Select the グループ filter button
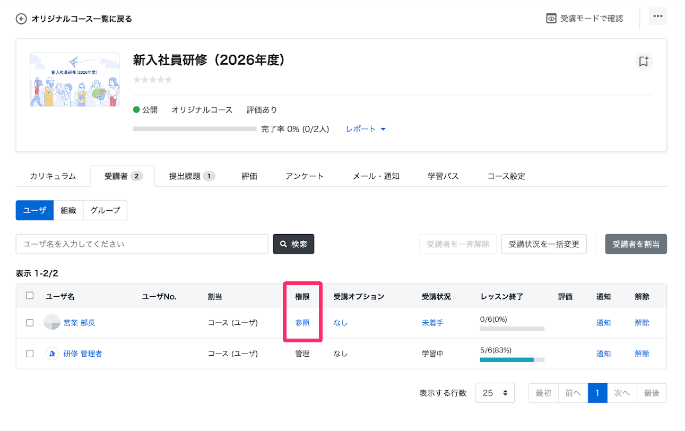The width and height of the screenshot is (685, 431). click(x=105, y=210)
